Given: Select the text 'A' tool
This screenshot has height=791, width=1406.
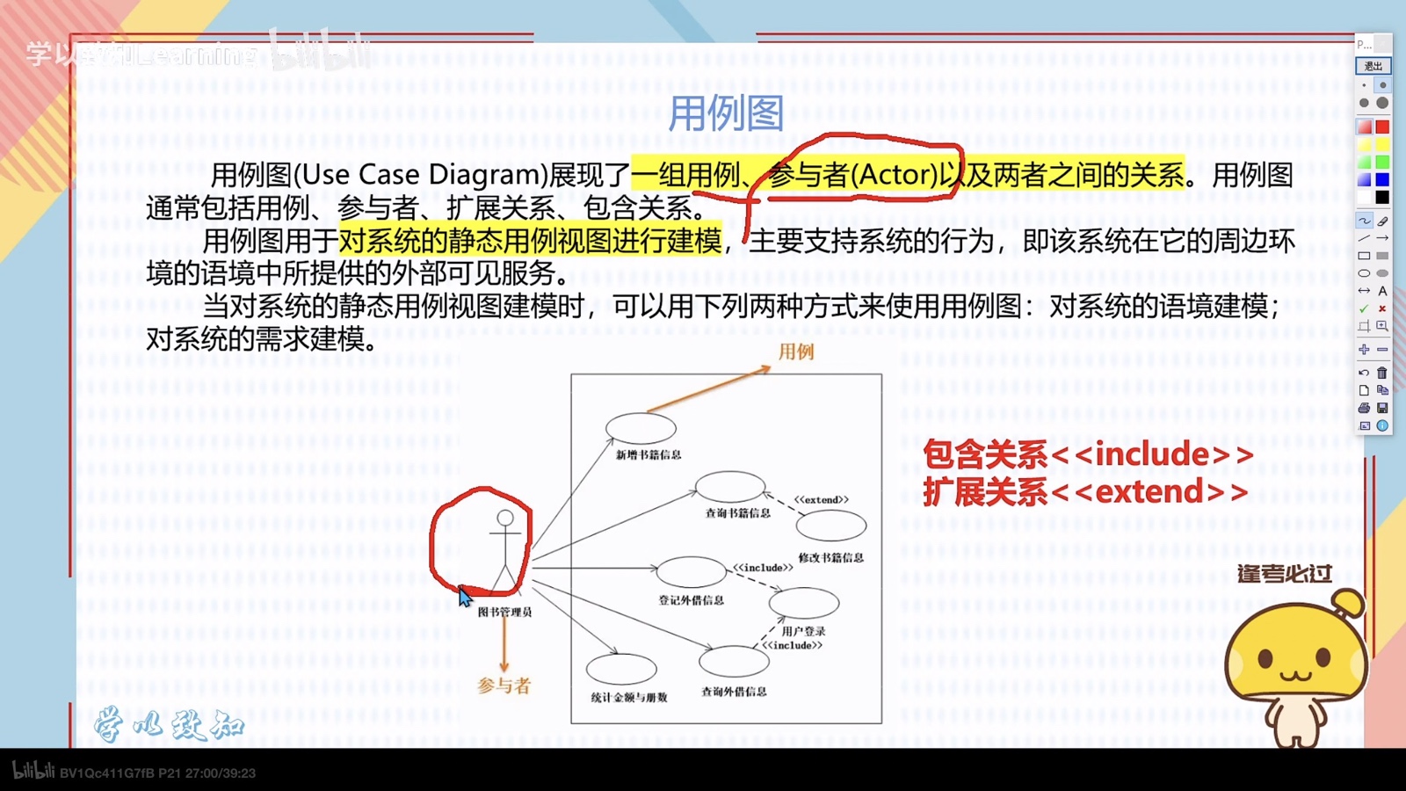Looking at the screenshot, I should (1382, 291).
